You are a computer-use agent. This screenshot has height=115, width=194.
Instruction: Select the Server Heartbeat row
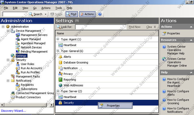pos(107,97)
